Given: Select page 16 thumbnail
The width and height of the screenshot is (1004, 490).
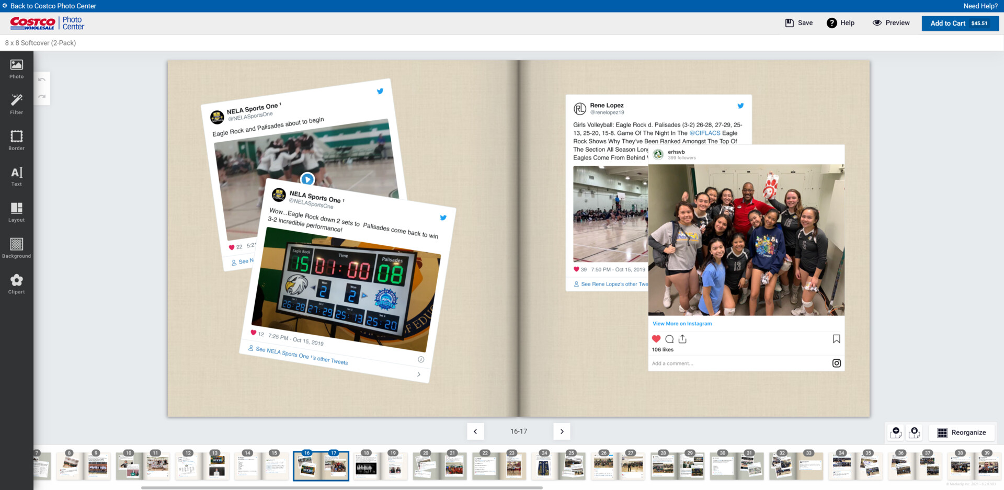Looking at the screenshot, I should tap(307, 466).
